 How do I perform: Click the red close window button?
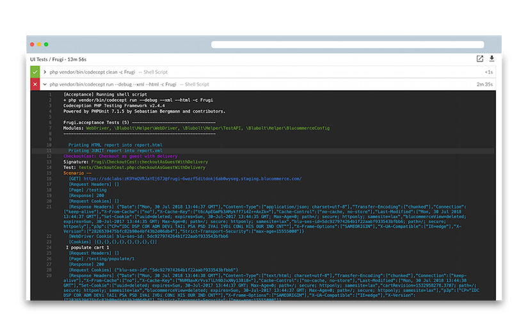click(32, 45)
